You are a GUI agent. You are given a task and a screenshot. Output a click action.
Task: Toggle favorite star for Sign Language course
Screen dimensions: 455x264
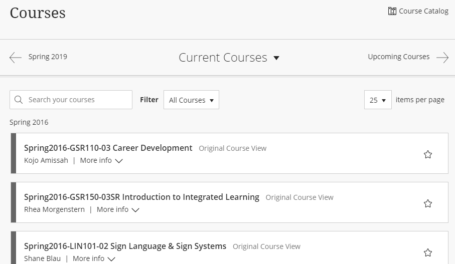(x=428, y=252)
